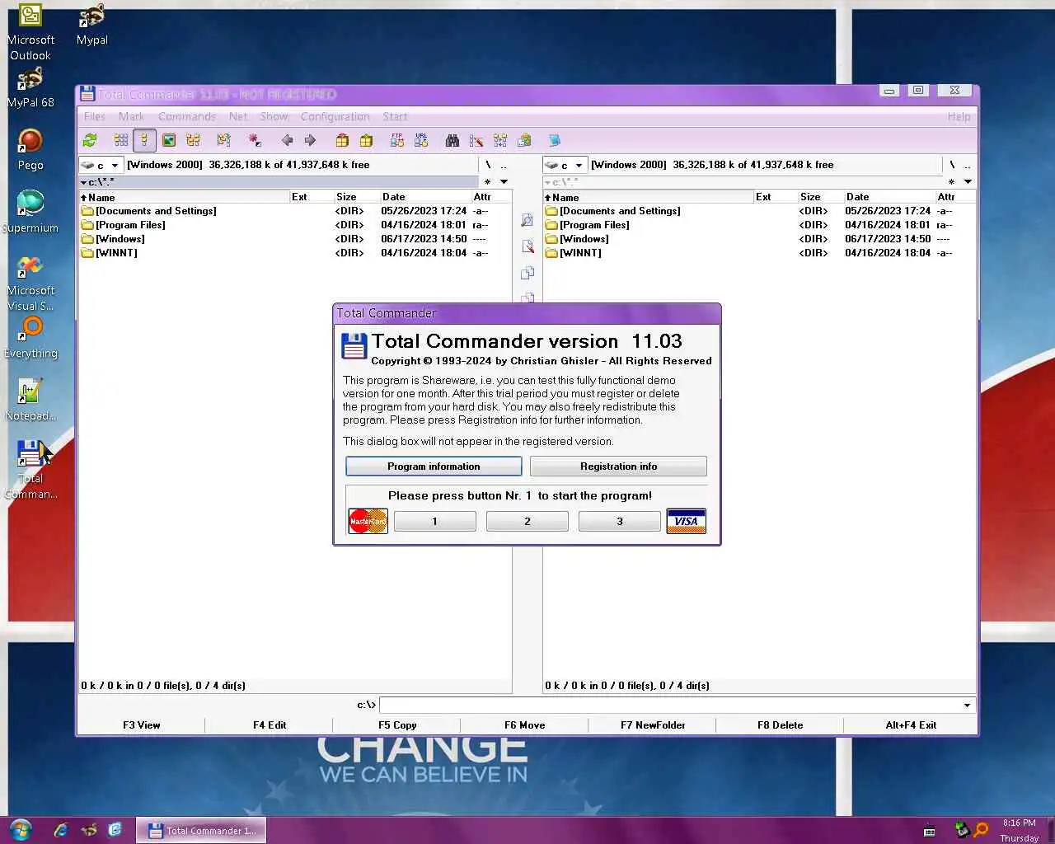This screenshot has height=844, width=1055.
Task: Open the Multi-rename tool icon
Action: point(476,140)
